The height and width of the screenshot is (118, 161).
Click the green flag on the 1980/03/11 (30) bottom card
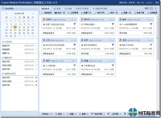coord(113,65)
